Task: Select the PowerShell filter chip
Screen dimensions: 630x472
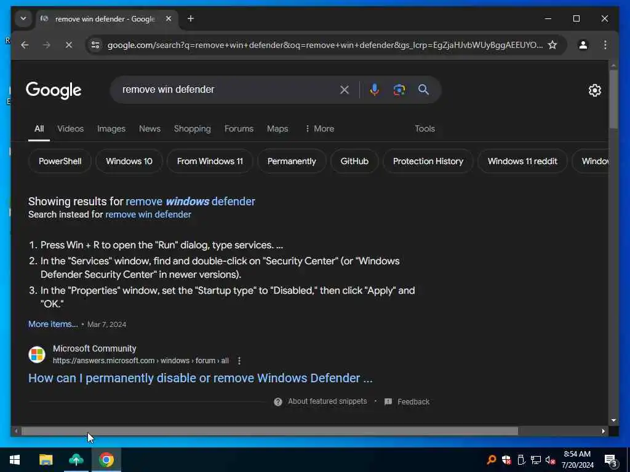Action: [x=60, y=162]
